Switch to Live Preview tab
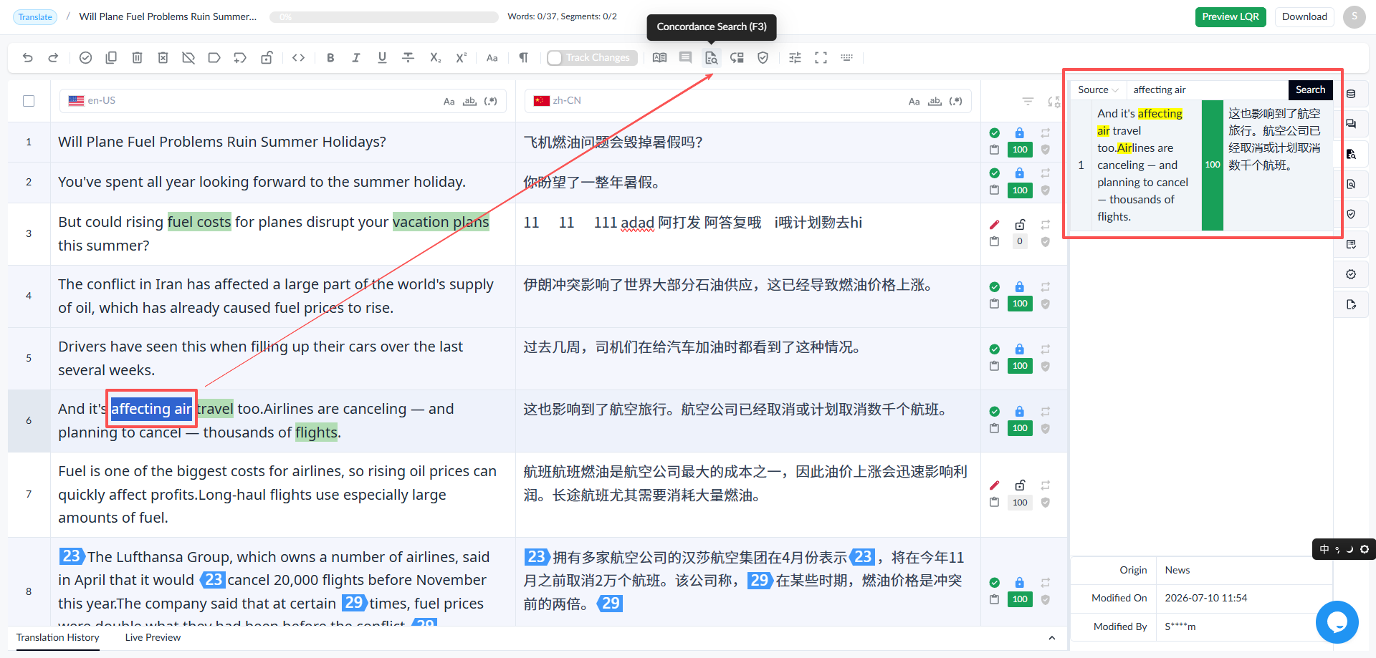This screenshot has height=658, width=1376. tap(153, 638)
